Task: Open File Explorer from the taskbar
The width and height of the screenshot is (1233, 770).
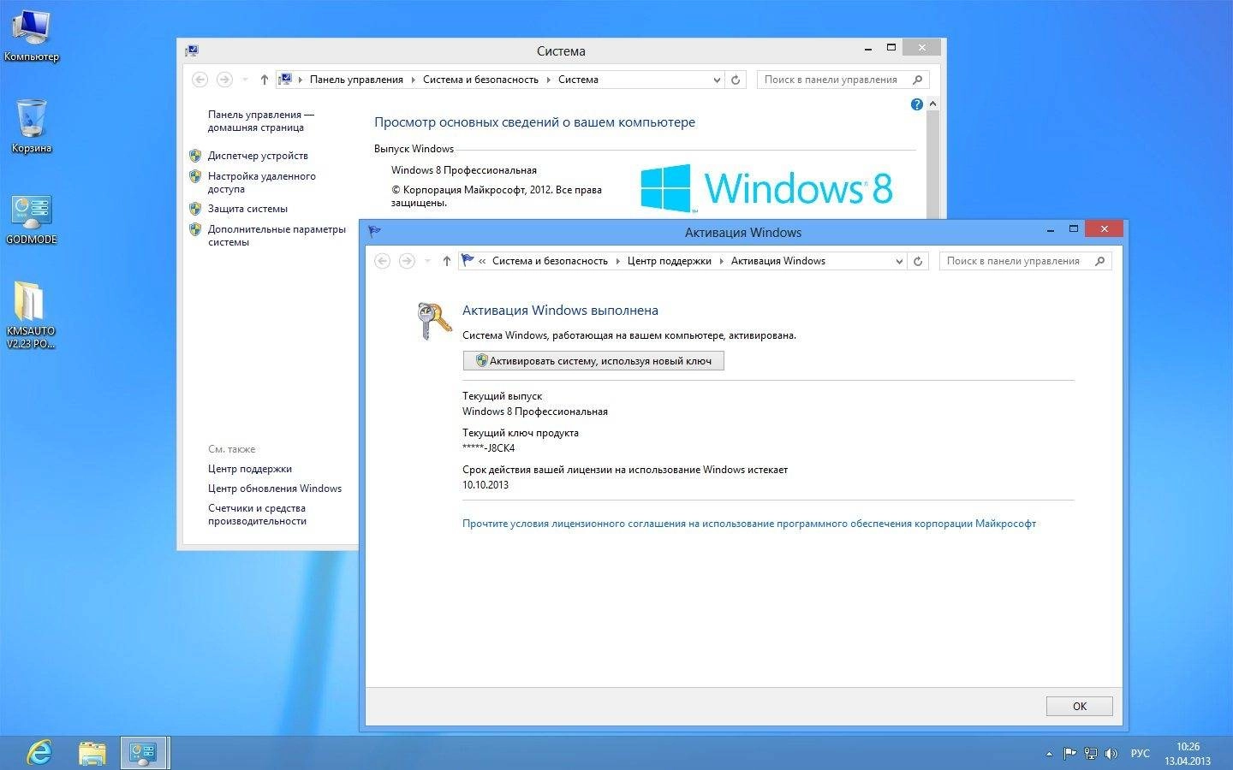Action: 92,753
